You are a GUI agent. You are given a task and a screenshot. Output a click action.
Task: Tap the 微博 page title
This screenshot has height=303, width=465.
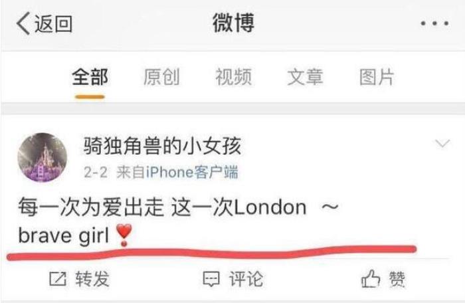pyautogui.click(x=233, y=23)
